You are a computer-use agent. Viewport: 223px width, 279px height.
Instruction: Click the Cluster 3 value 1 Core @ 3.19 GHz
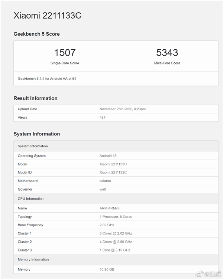(x=115, y=250)
